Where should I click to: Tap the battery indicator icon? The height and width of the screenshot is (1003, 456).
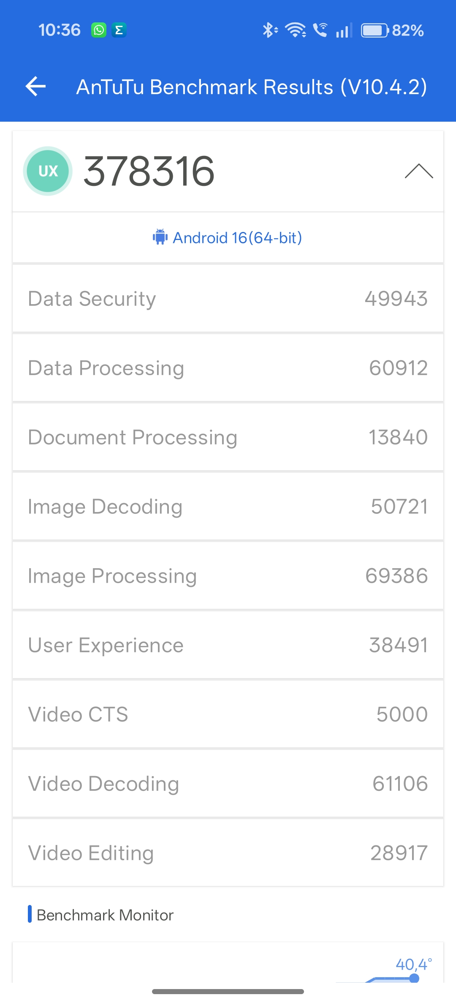point(375,30)
